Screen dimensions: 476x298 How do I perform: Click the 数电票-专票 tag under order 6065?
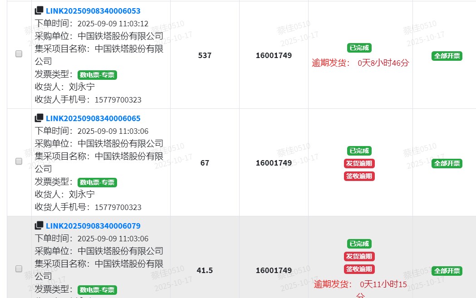click(x=97, y=182)
